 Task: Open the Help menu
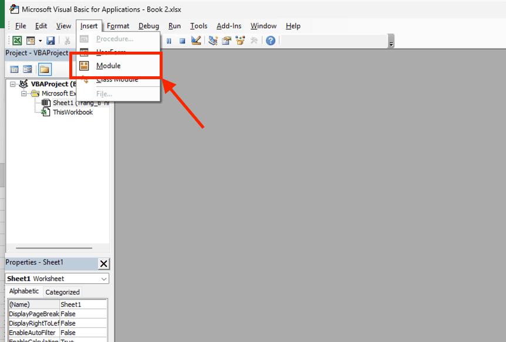[293, 26]
